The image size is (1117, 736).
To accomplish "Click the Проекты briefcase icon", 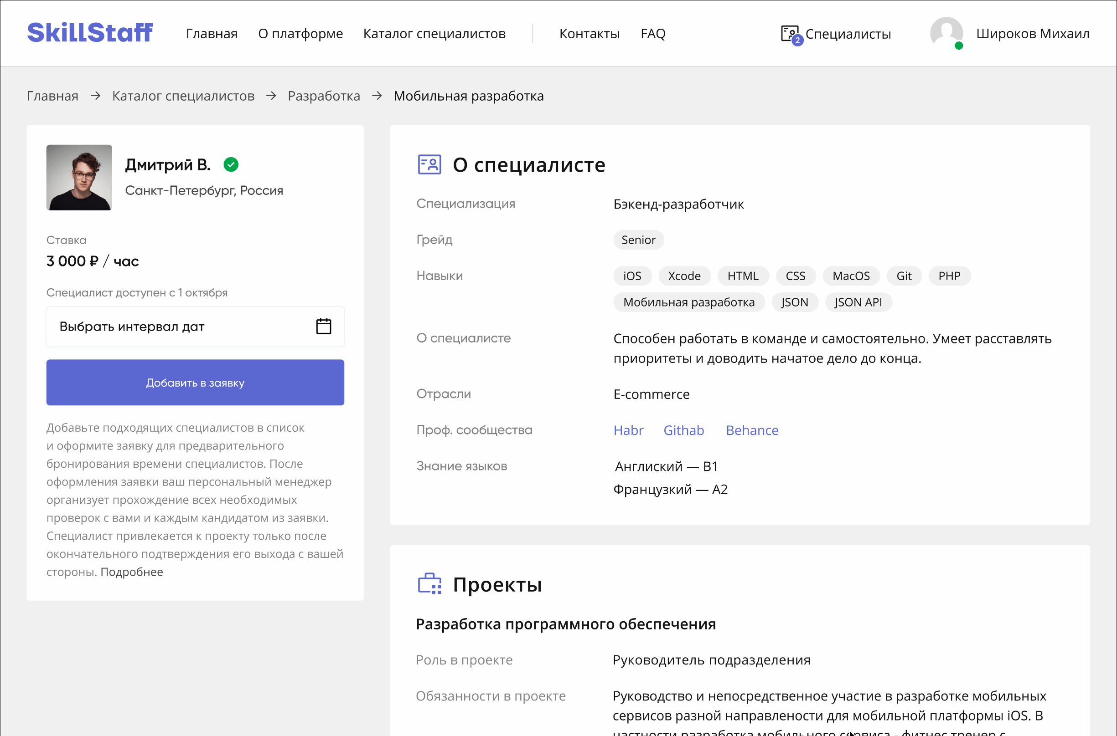I will (429, 584).
